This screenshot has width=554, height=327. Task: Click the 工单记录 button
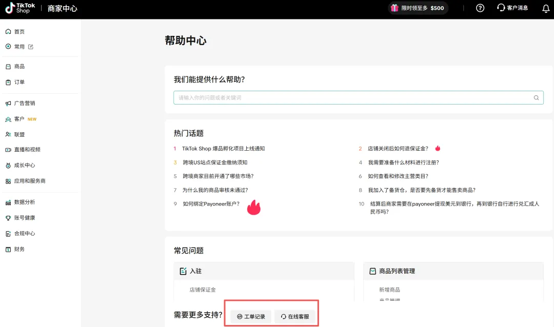pos(251,317)
